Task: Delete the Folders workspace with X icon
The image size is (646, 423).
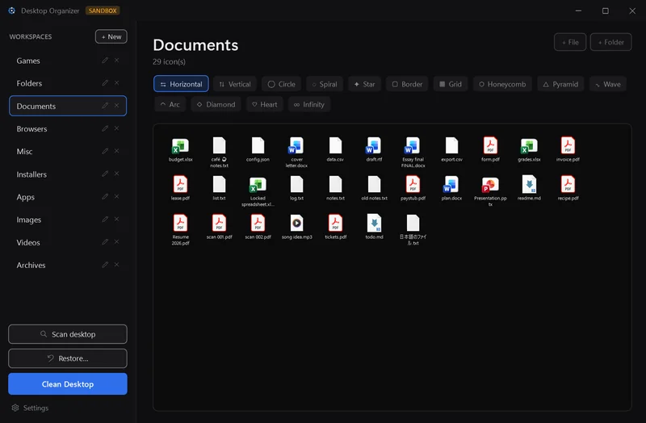Action: [116, 83]
